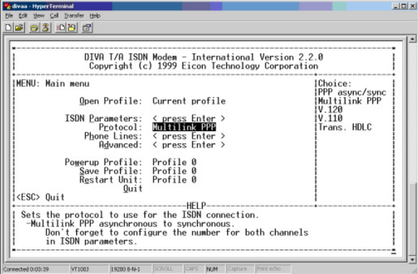Screen dimensions: 418x274
Task: Click the Properties toolbar icon
Action: pos(87,28)
